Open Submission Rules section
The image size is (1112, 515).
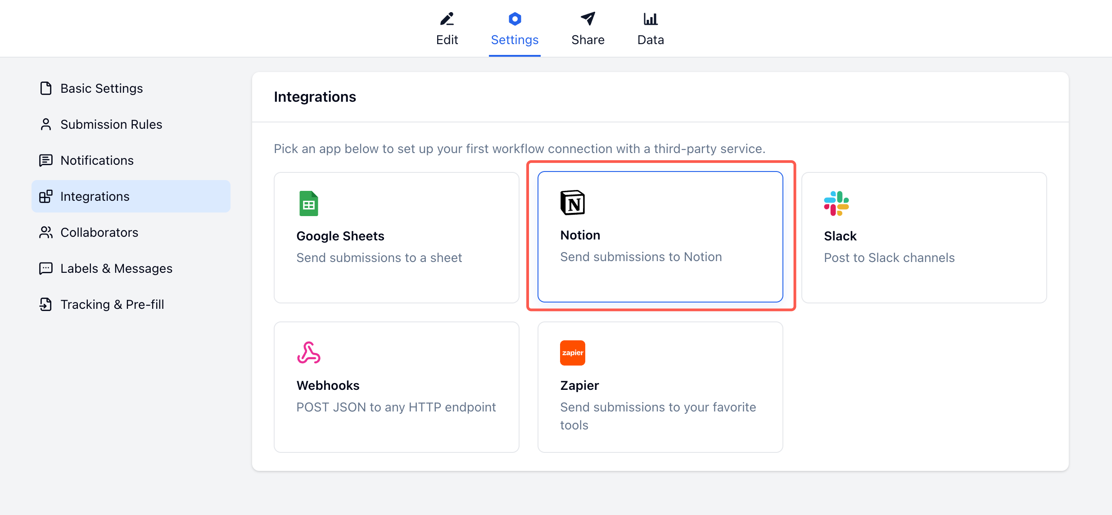[x=131, y=124]
